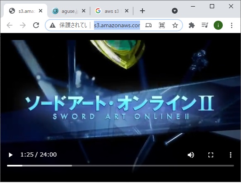Go forward to next page
The width and height of the screenshot is (241, 183).
click(x=23, y=25)
